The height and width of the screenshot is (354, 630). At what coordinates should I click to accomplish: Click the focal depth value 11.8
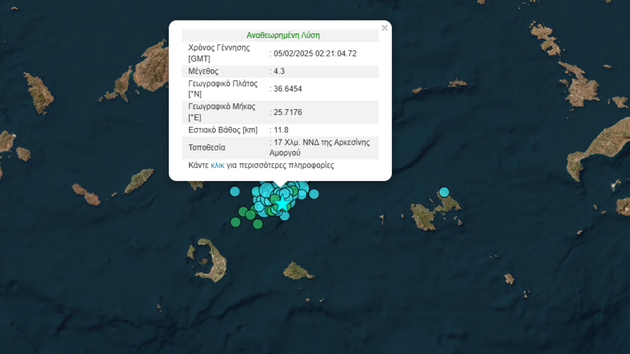coord(281,130)
